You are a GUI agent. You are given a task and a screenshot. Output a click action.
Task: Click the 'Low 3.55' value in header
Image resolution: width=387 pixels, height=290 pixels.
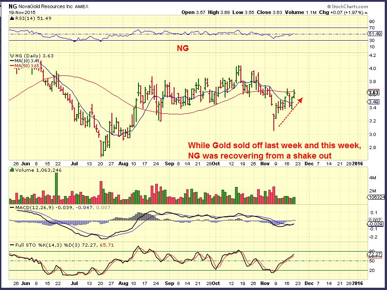click(244, 12)
